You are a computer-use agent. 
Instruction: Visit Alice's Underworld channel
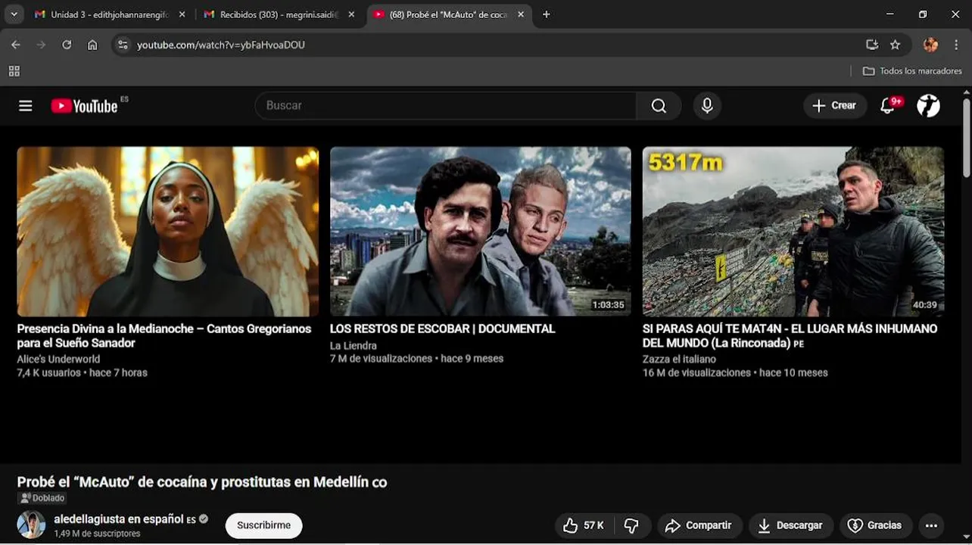[x=58, y=359]
